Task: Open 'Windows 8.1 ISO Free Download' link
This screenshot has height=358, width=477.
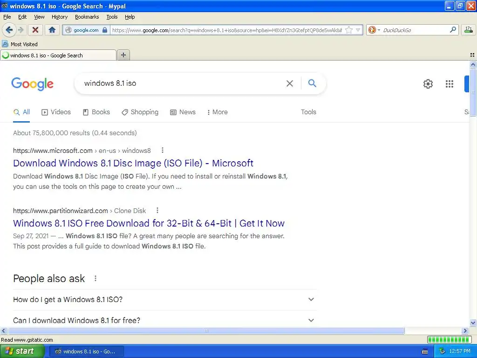Action: [x=149, y=223]
